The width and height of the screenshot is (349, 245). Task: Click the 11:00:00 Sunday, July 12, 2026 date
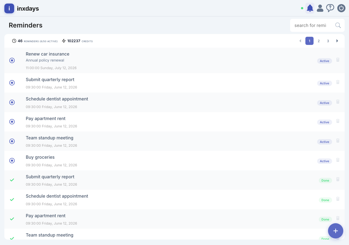51,68
